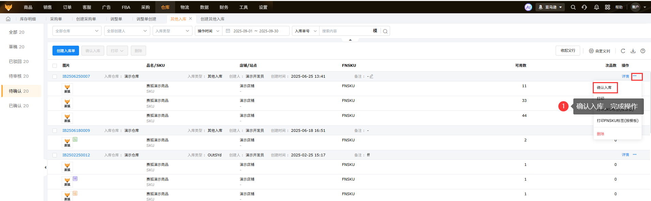651x201 pixels.
Task: Toggle the select-all checkbox in table header
Action: click(55, 65)
